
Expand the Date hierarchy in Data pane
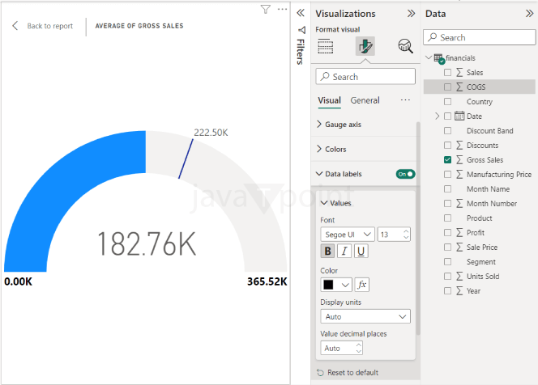click(438, 116)
